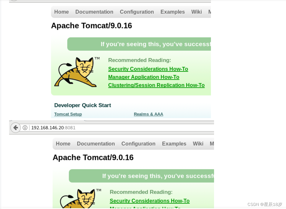Screen dimensions: 286x209
Task: Click the browser back navigation arrow
Action: coord(15,127)
